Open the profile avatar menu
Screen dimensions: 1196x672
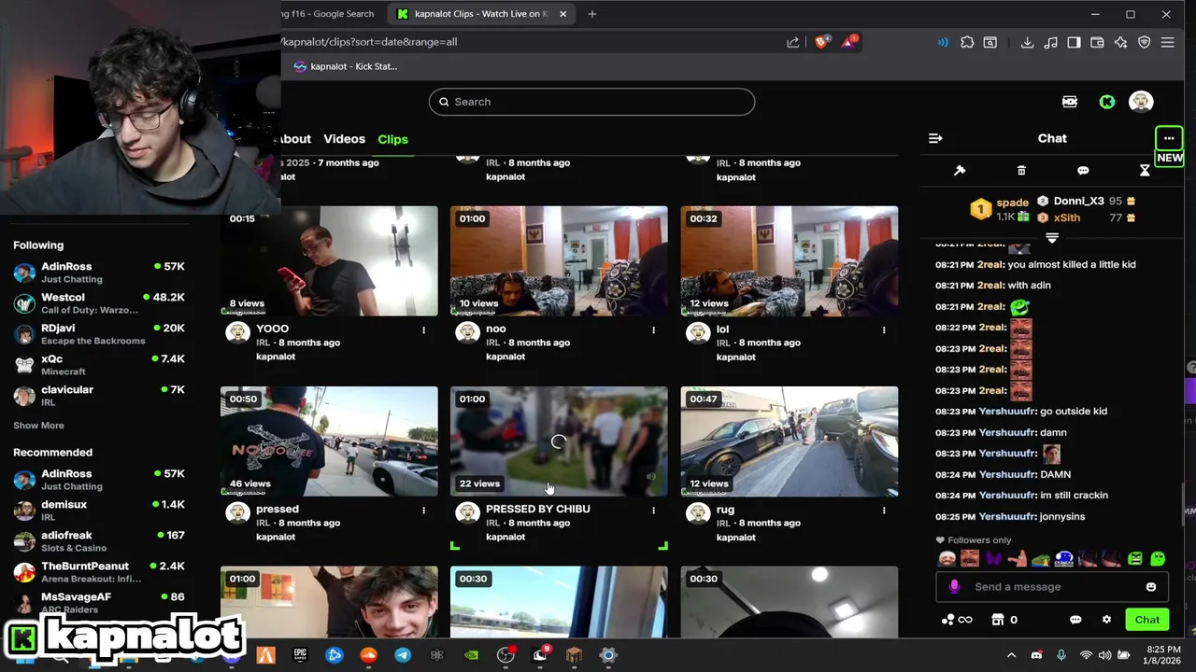1141,102
